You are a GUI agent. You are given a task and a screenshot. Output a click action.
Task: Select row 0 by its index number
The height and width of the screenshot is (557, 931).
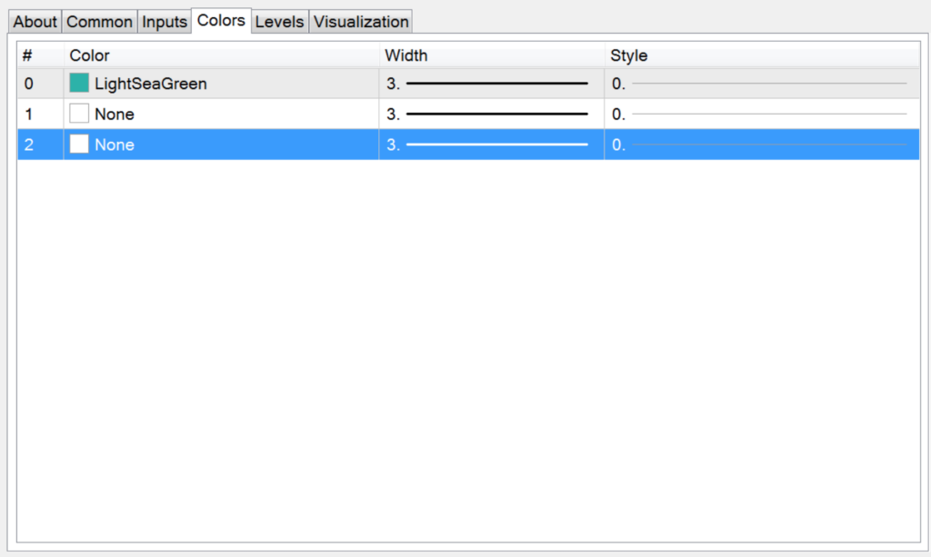point(29,84)
